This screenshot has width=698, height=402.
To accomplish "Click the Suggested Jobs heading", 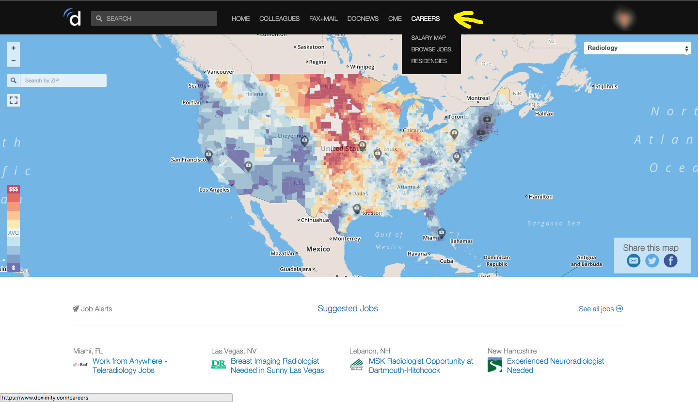I will (348, 308).
